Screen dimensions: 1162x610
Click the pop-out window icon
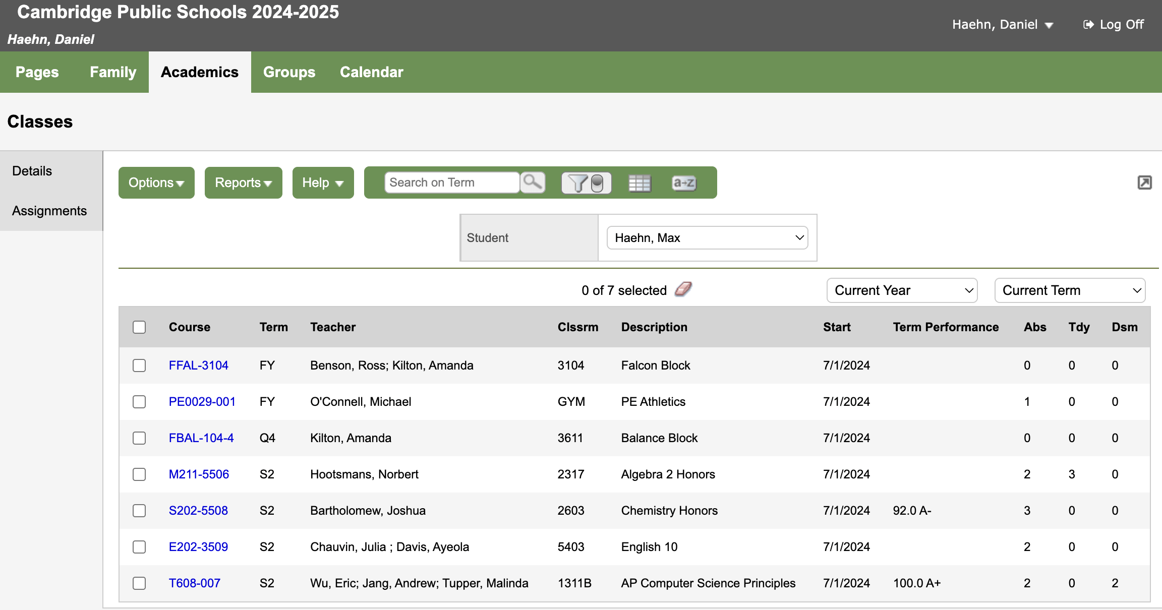pos(1144,182)
